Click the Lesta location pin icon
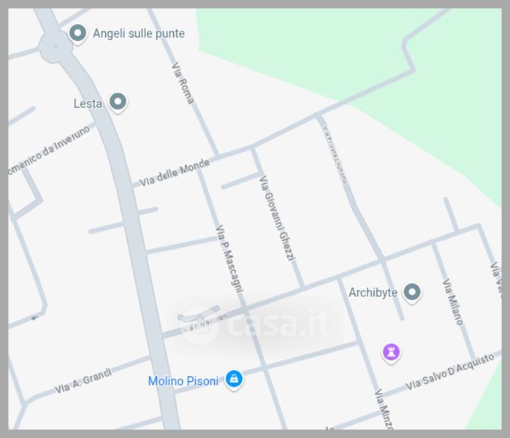 pyautogui.click(x=118, y=102)
